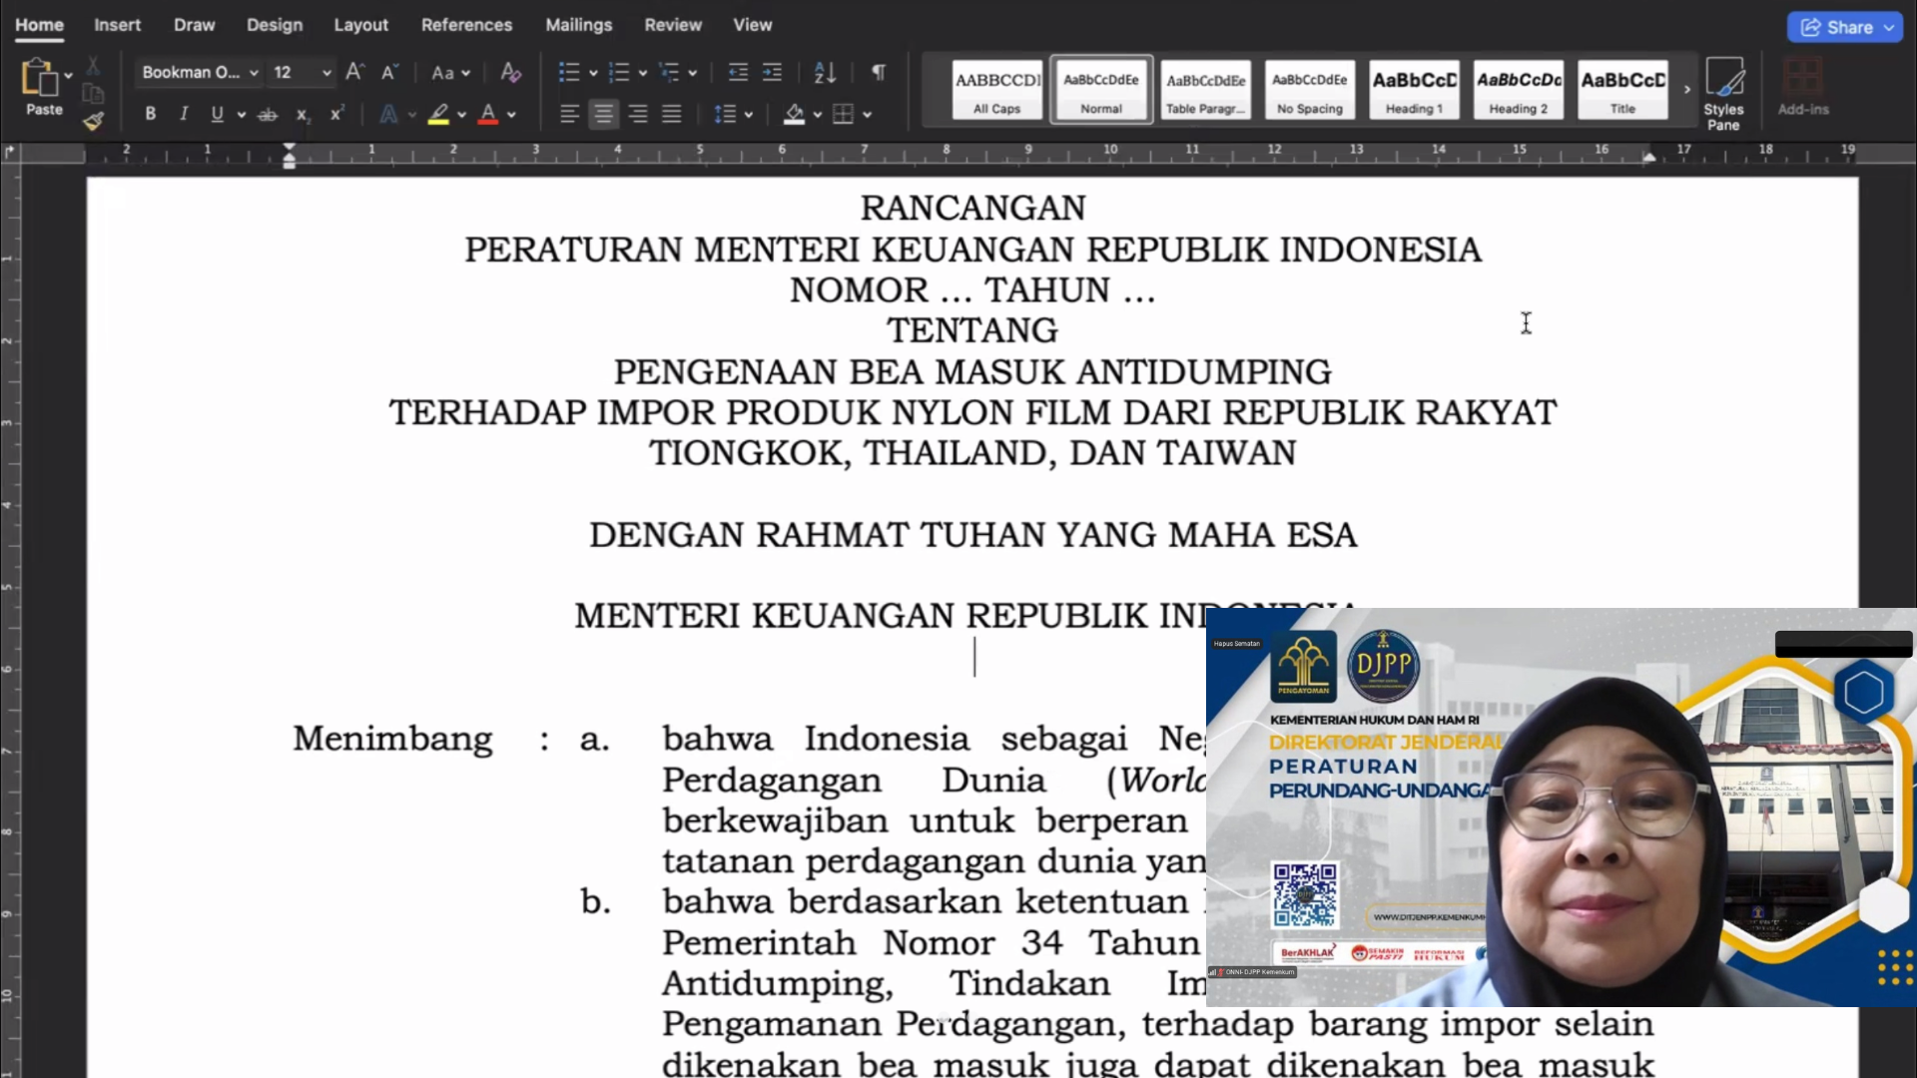Open text effects styled A icon
Viewport: 1917px width, 1078px height.
coord(388,115)
